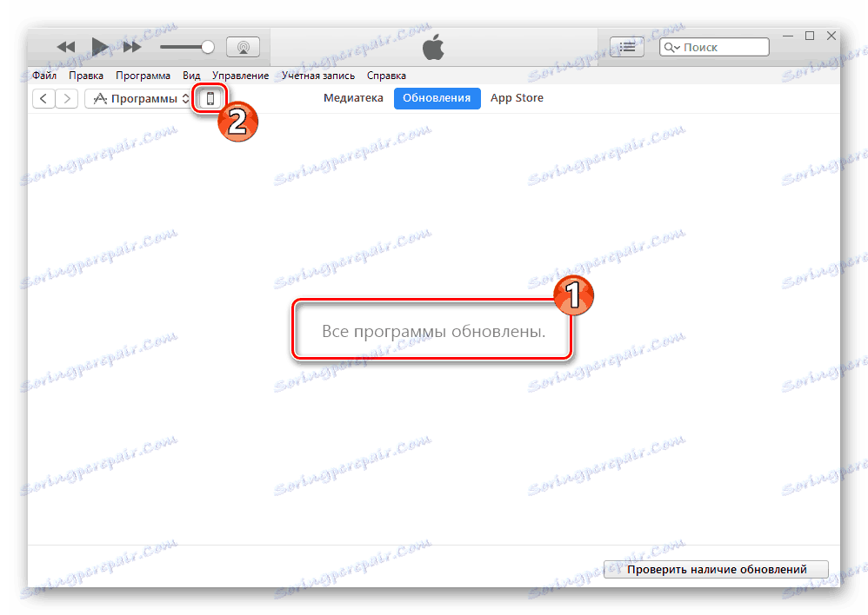Open the Вид menu
This screenshot has width=868, height=615.
tap(191, 76)
